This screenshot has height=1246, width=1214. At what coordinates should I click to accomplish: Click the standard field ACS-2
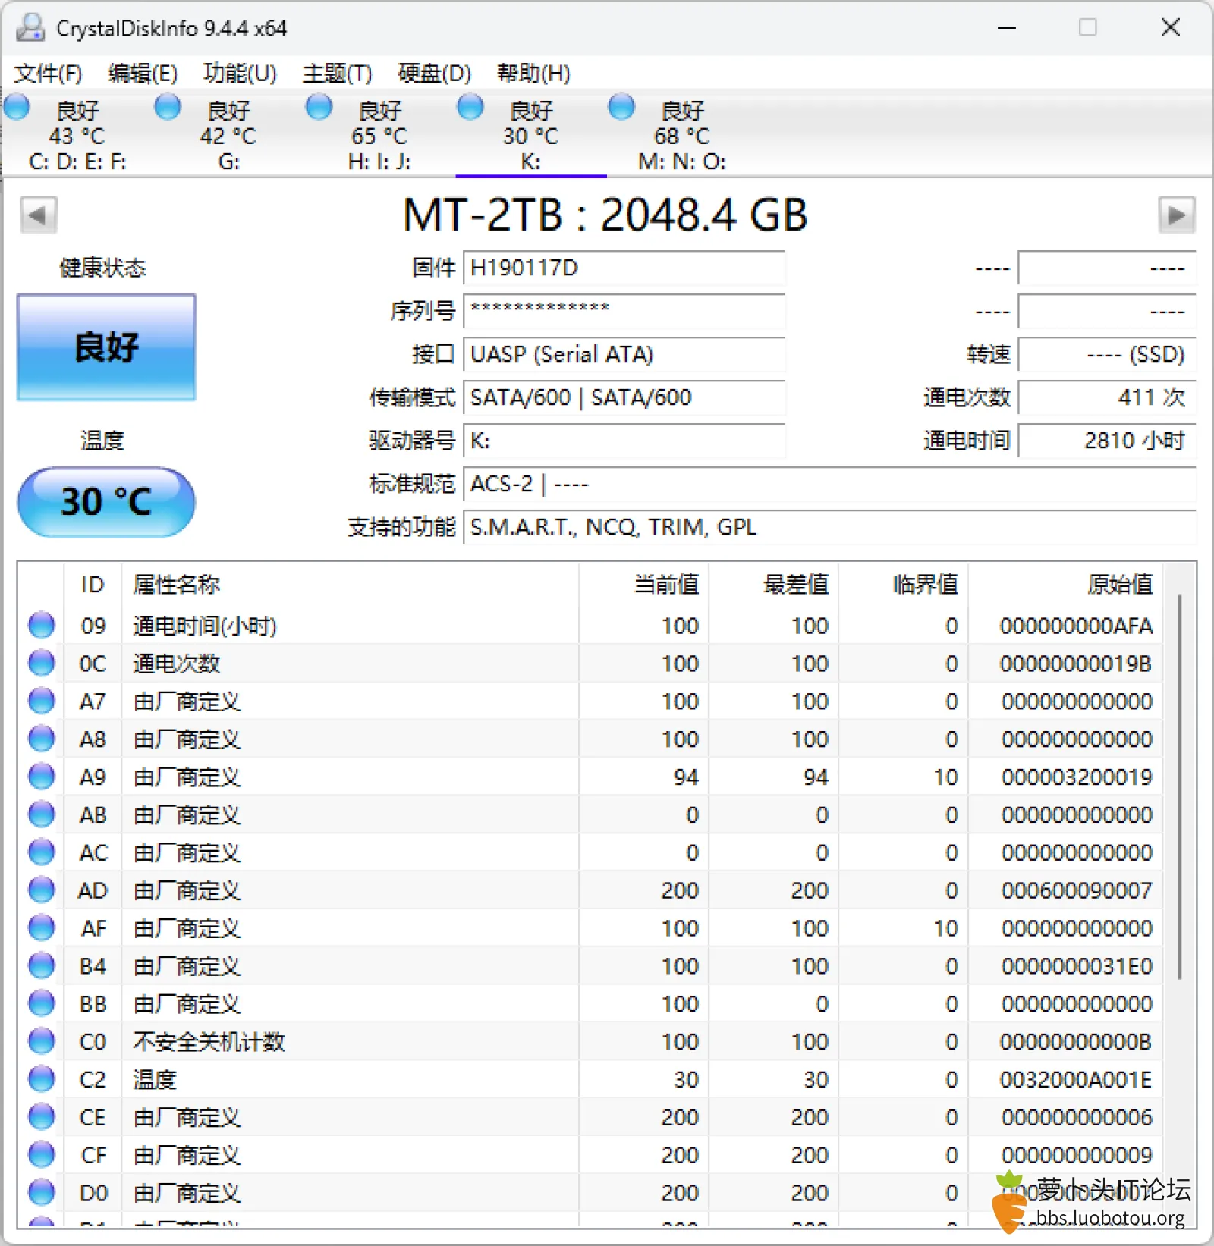pyautogui.click(x=830, y=484)
